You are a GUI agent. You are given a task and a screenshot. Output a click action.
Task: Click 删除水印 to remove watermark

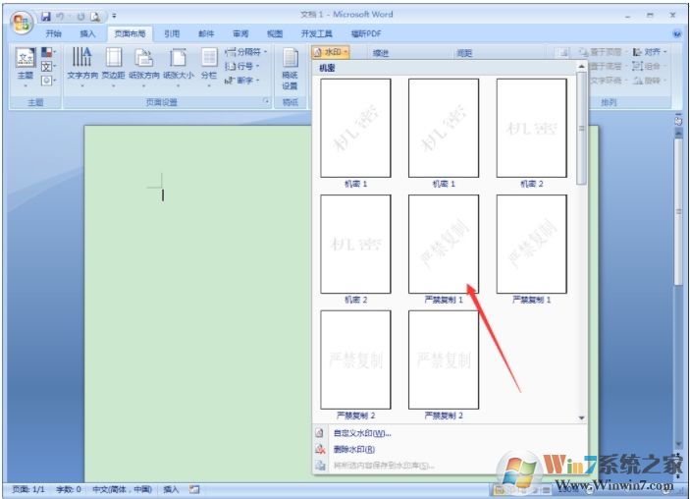(353, 449)
